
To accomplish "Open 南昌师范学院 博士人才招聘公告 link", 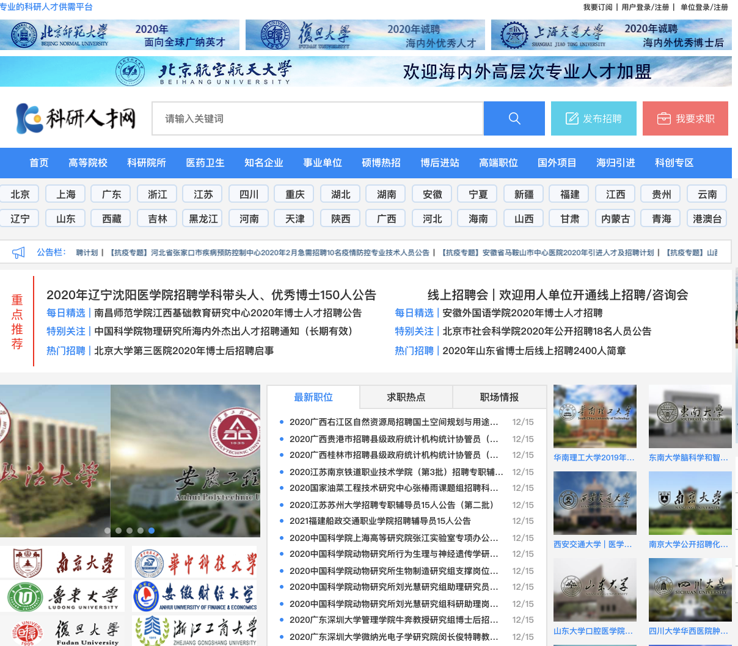I will pyautogui.click(x=228, y=313).
